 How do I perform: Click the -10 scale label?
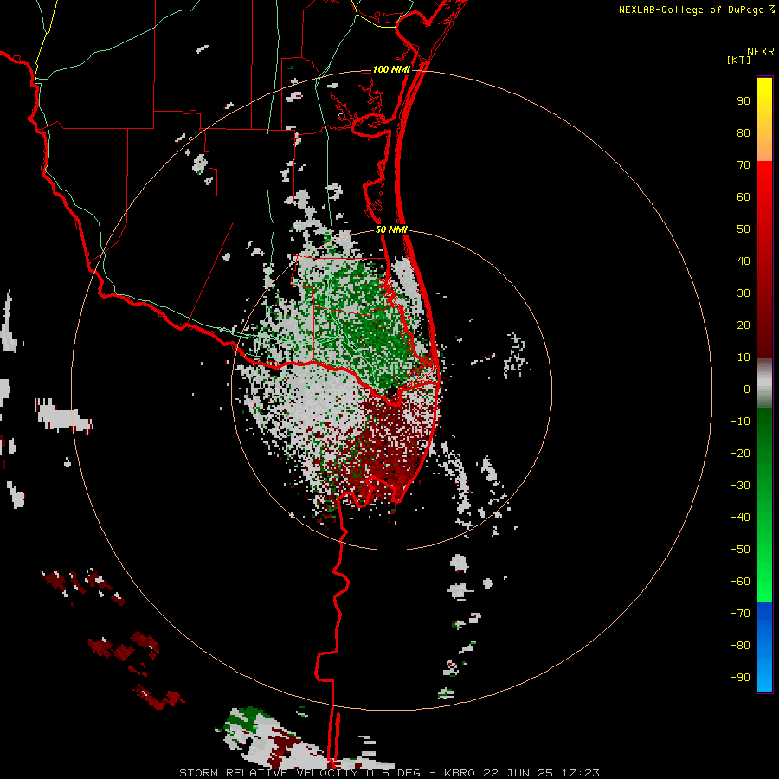(x=740, y=422)
